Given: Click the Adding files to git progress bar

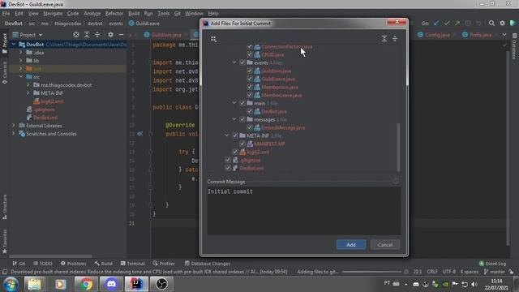Looking at the screenshot, I should click(x=371, y=272).
